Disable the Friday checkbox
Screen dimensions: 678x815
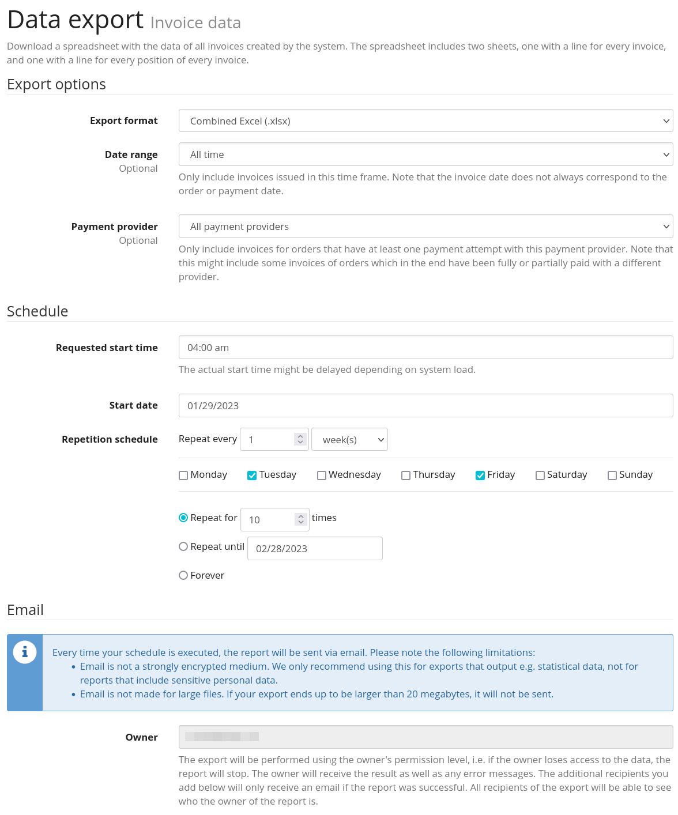(480, 476)
